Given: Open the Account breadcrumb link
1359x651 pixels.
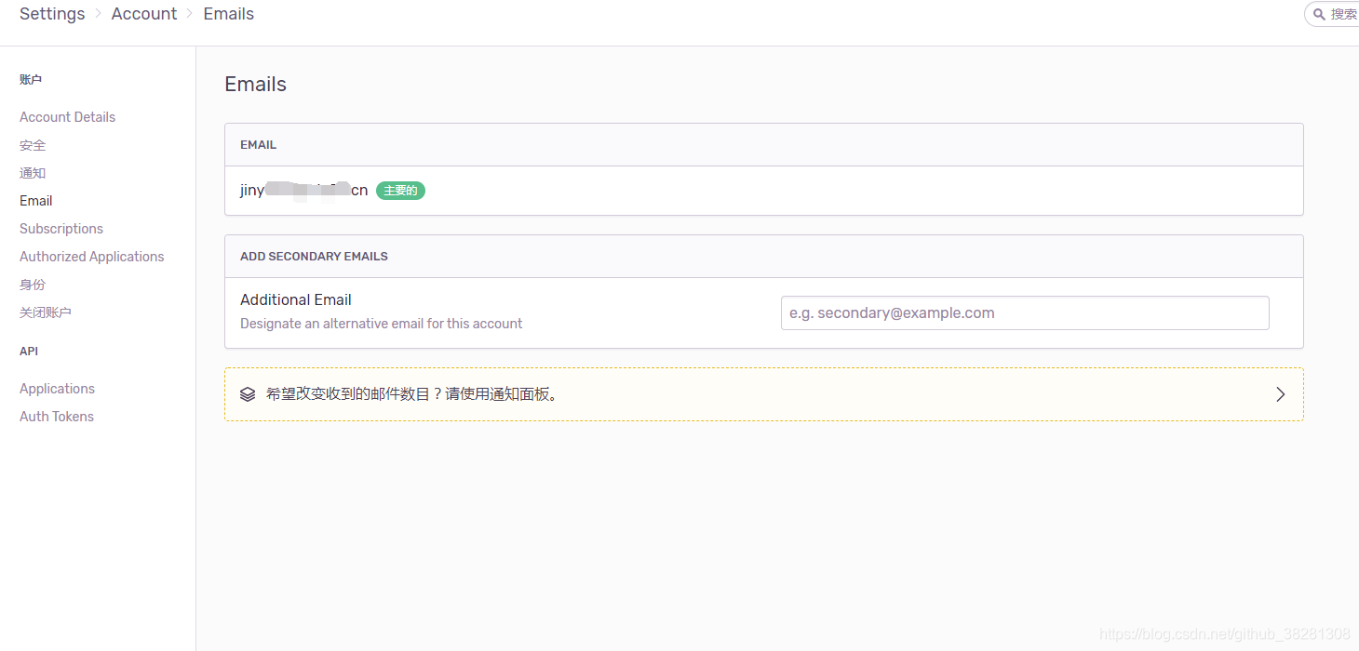Looking at the screenshot, I should [x=144, y=14].
